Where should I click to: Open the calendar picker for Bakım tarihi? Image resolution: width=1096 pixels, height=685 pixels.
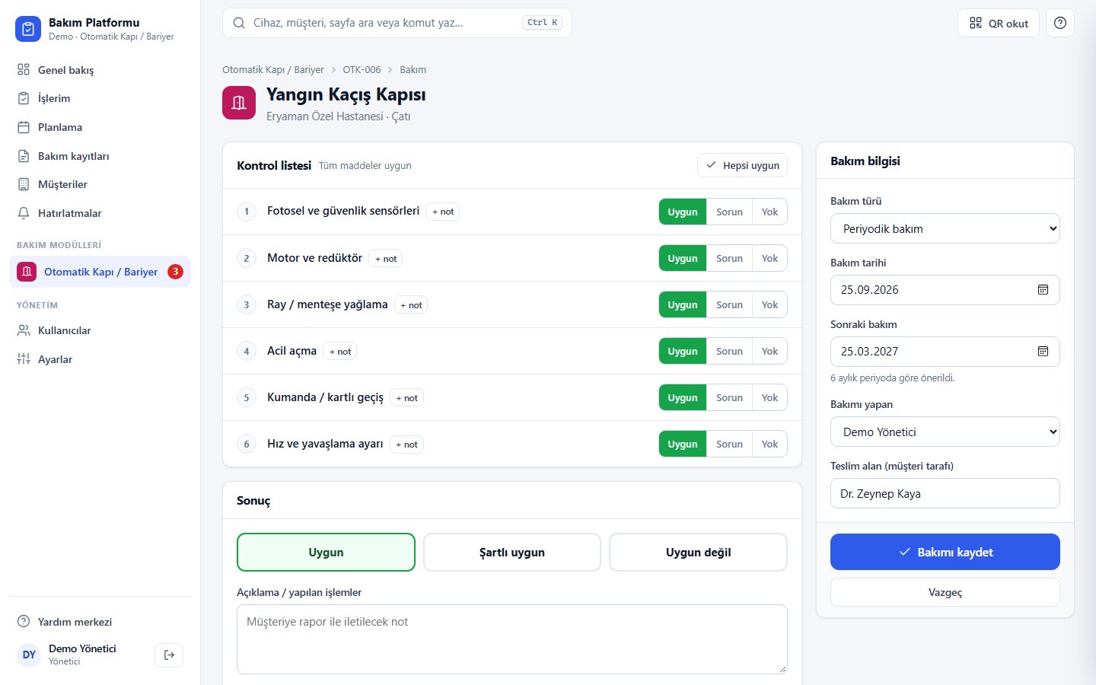(1043, 290)
